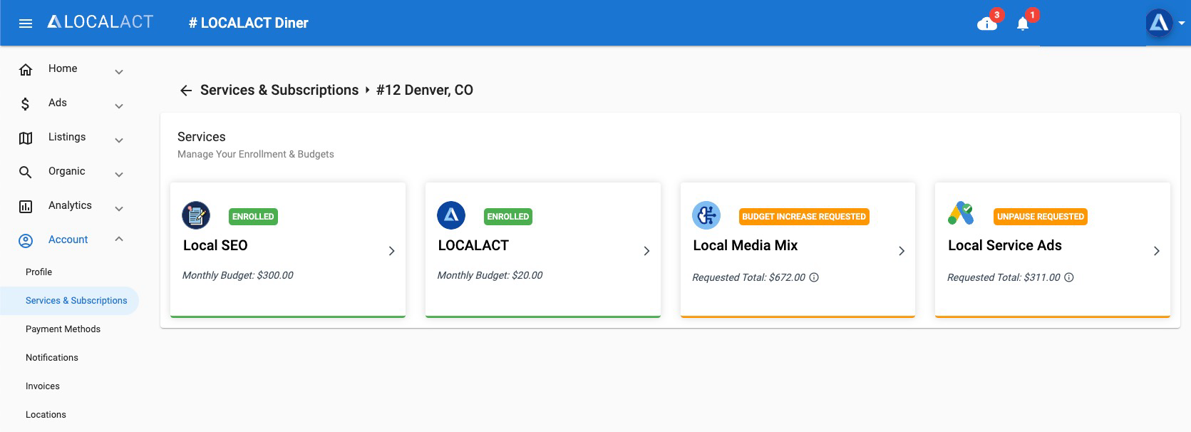Show info for Requested Total $311.00

coord(1069,278)
